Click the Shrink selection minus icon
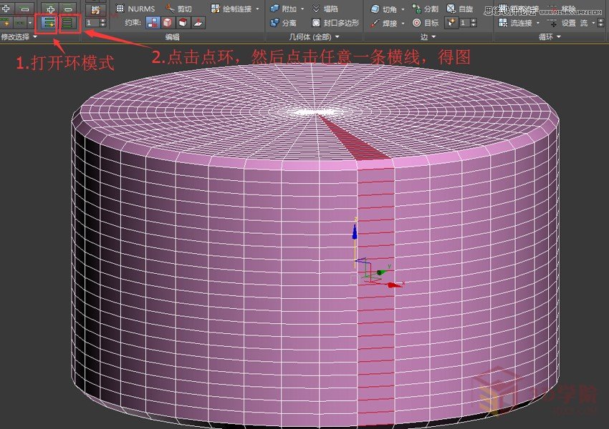This screenshot has height=429, width=609. click(24, 9)
